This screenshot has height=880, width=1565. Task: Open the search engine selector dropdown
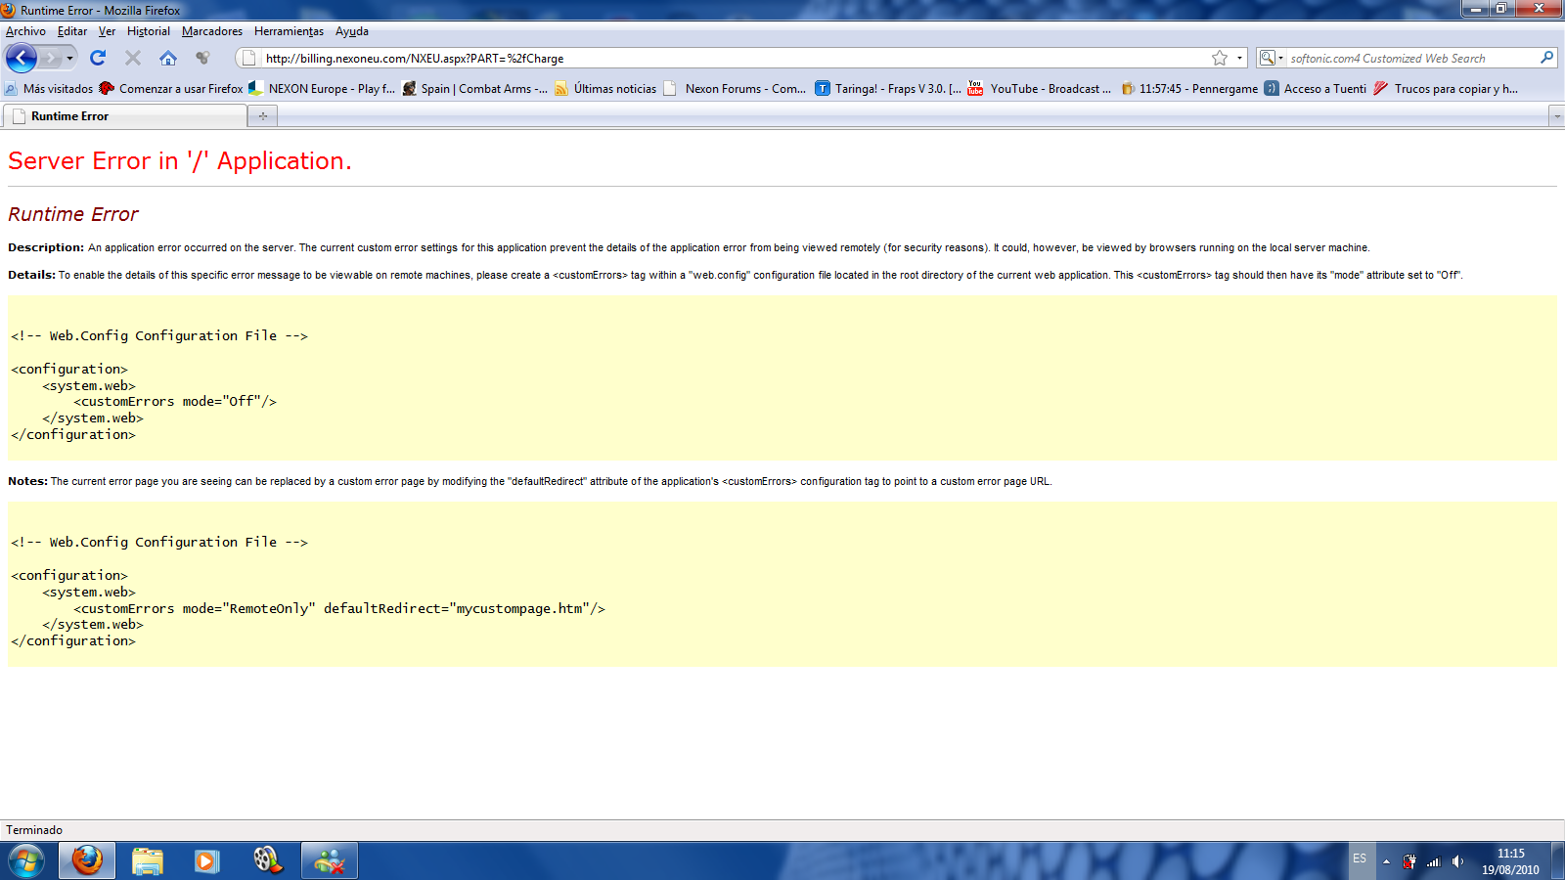click(1271, 58)
